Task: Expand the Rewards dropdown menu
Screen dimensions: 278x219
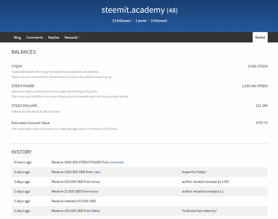Action: pyautogui.click(x=72, y=37)
